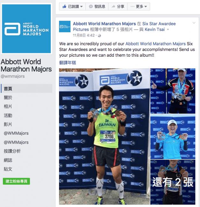The height and width of the screenshot is (207, 200).
Task: Go to 相片 in the sidebar
Action: pos(8,106)
